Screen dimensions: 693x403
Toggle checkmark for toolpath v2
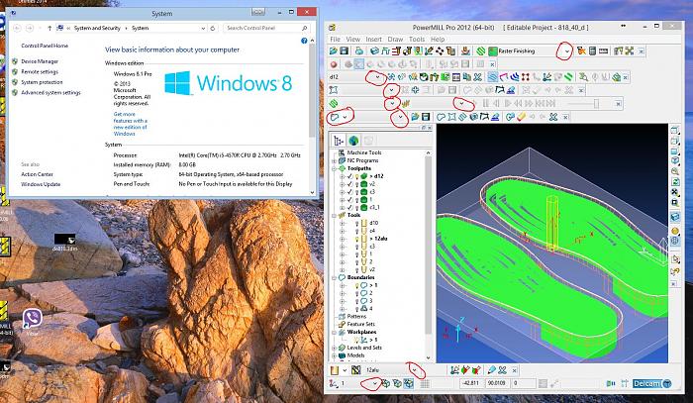(349, 184)
